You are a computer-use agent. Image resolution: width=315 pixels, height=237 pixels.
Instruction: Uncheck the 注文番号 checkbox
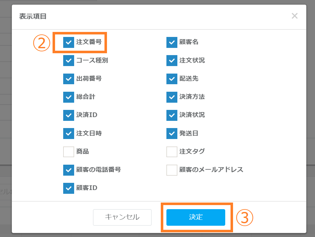coord(69,42)
